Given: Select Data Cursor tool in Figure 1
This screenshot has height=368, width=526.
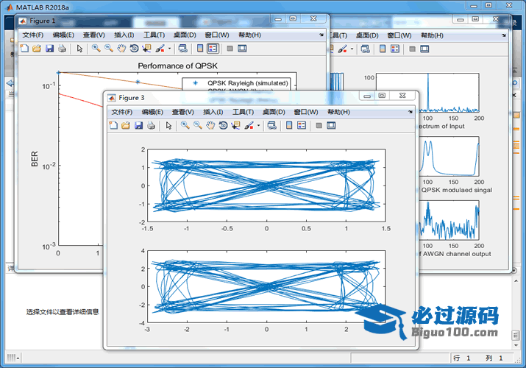Looking at the screenshot, I should click(146, 49).
